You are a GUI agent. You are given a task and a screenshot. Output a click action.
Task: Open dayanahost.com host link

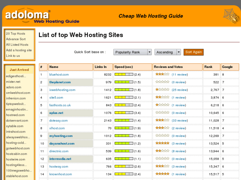point(62,144)
